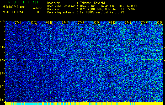Image resolution: width=165 pixels, height=105 pixels.
Task: Select the observer name Takanori Kawachi
Action: 93,3
